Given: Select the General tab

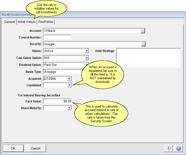Looking at the screenshot, I should click(9, 22).
